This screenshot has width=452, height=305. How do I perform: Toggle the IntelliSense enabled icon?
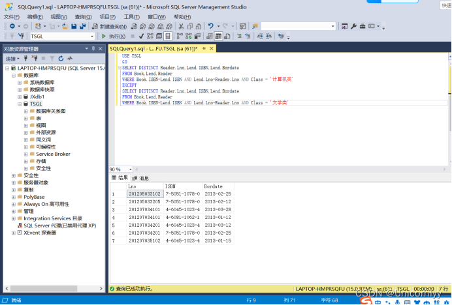point(168,36)
